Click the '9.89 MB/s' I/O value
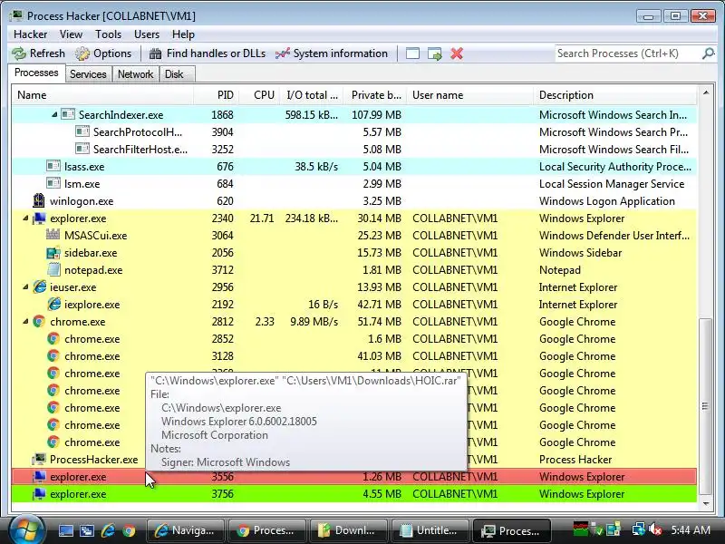The width and height of the screenshot is (725, 544). point(314,322)
